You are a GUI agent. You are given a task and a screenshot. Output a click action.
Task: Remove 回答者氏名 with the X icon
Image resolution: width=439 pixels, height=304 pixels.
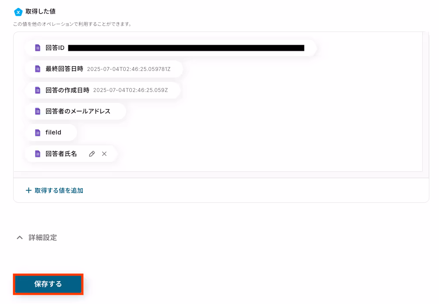pyautogui.click(x=104, y=154)
